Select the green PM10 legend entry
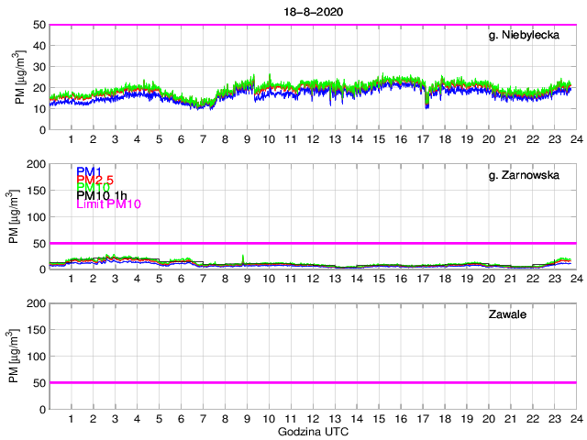Viewport: 587px width, 440px height. (x=93, y=188)
